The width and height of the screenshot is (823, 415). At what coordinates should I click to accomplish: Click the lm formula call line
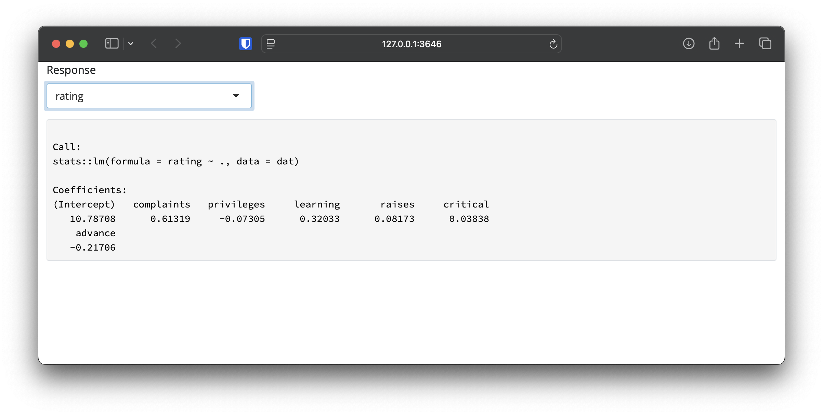[176, 161]
